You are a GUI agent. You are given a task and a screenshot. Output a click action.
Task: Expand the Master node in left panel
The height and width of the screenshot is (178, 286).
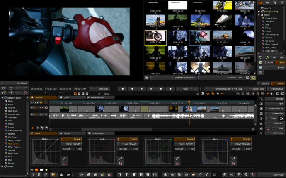pos(2,166)
